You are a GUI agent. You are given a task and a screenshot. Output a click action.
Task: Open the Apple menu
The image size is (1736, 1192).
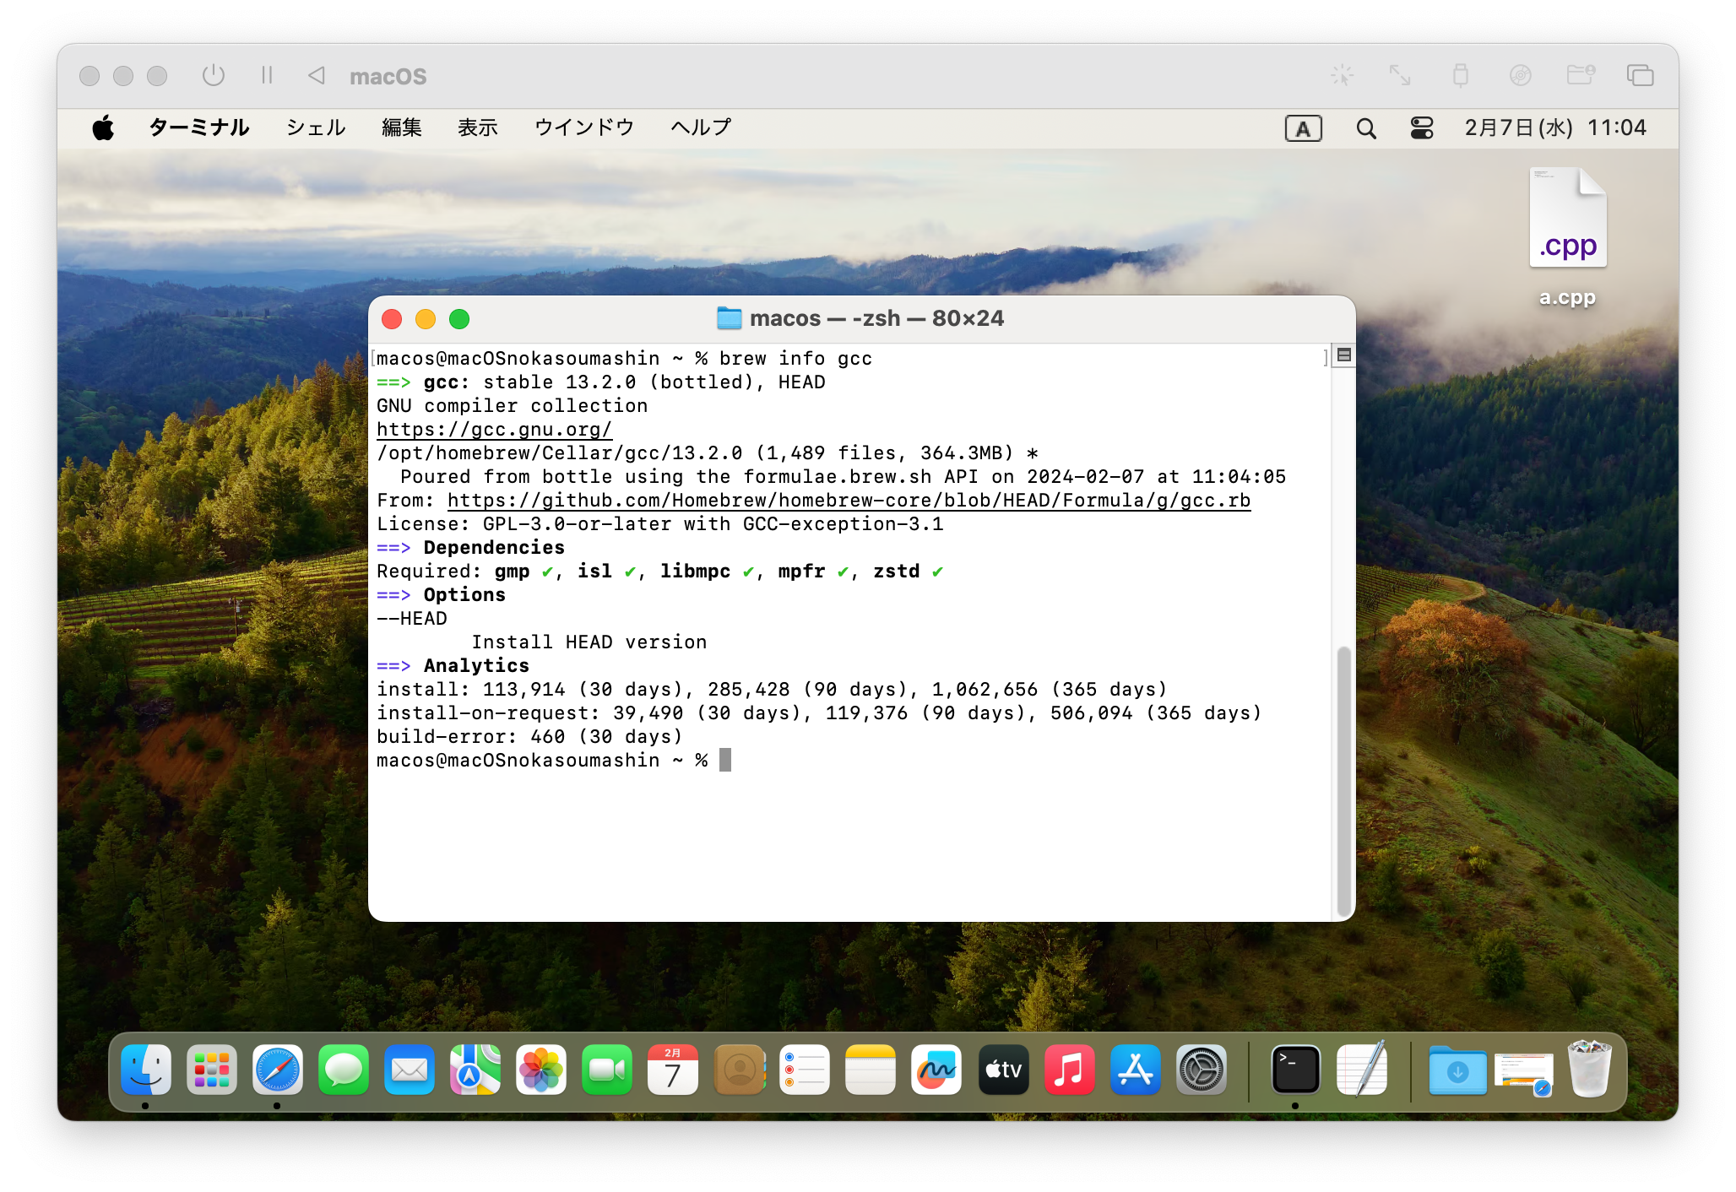coord(103,128)
